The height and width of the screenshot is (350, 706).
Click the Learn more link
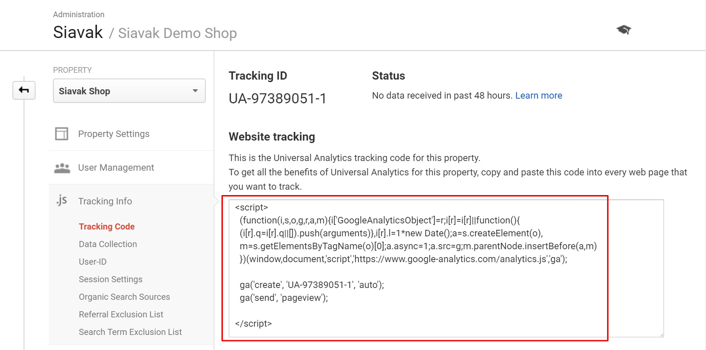(539, 95)
